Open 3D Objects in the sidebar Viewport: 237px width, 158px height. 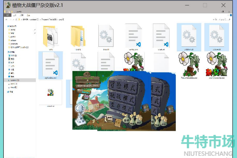point(12,55)
